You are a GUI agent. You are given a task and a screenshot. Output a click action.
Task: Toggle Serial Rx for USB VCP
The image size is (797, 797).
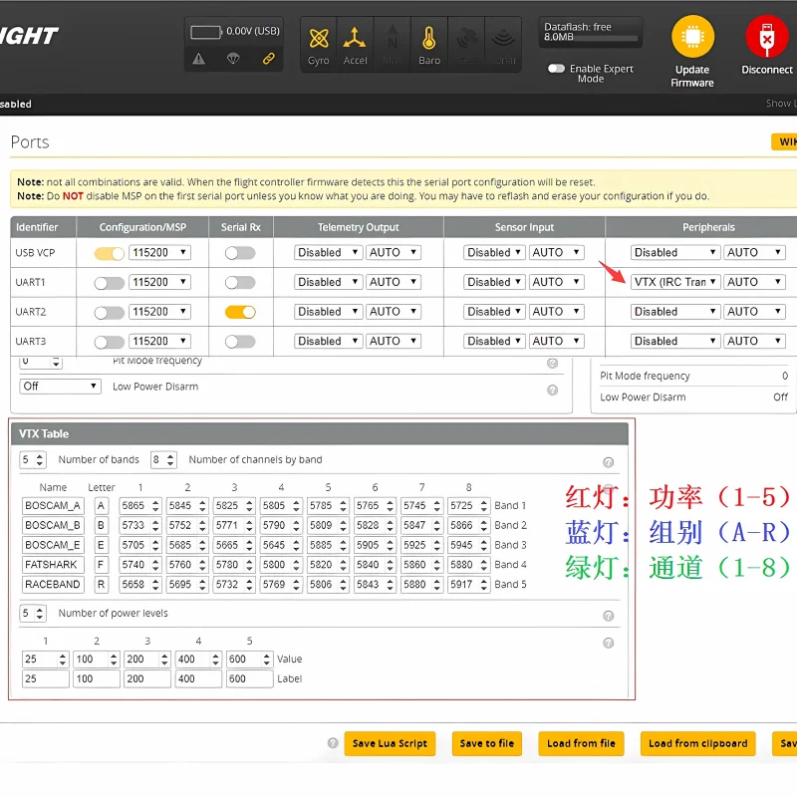[x=240, y=253]
